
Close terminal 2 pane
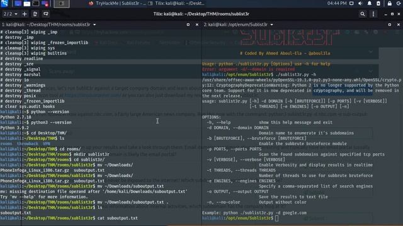click(399, 24)
